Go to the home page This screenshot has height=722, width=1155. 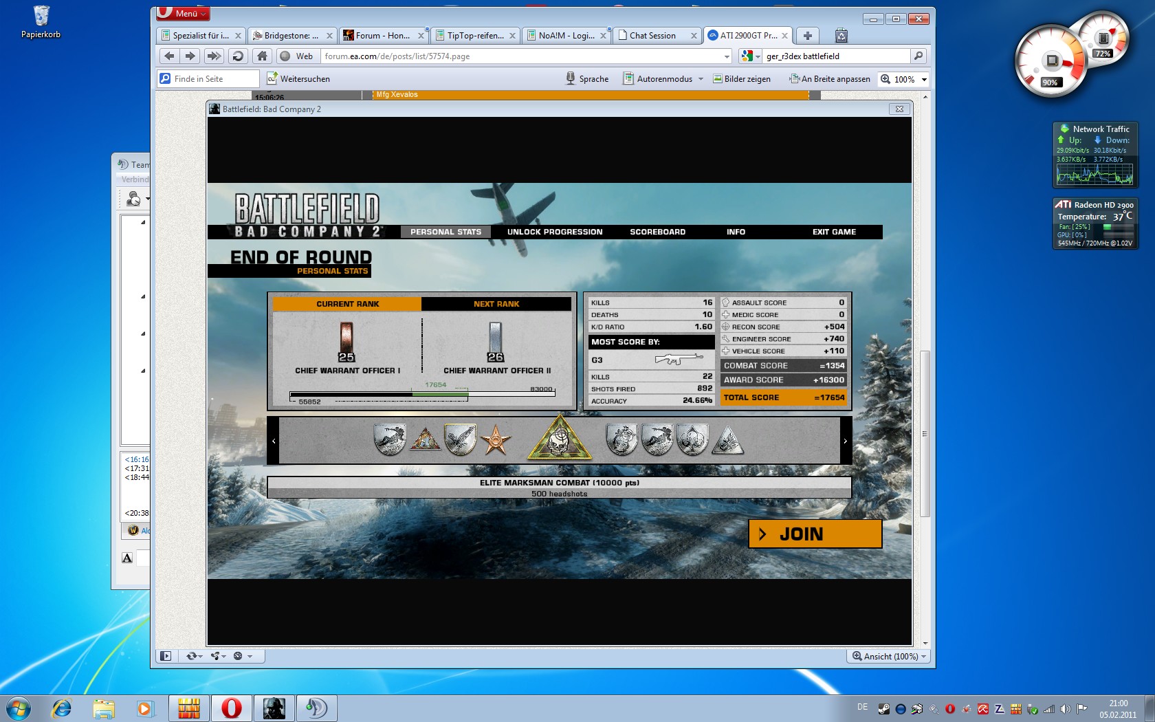click(x=262, y=56)
